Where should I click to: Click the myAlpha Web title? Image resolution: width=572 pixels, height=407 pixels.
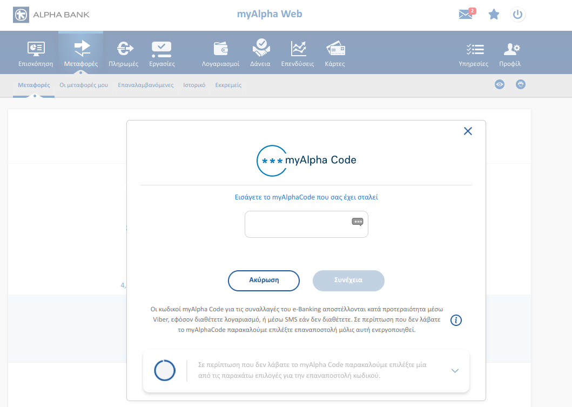tap(270, 14)
